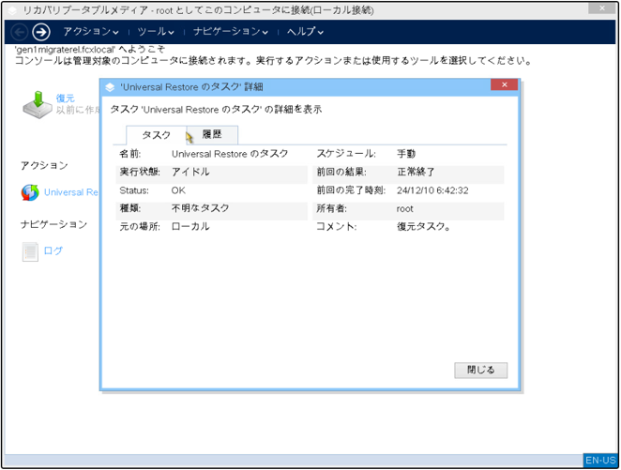
Task: Switch to the 履歴 tab
Action: tap(212, 135)
